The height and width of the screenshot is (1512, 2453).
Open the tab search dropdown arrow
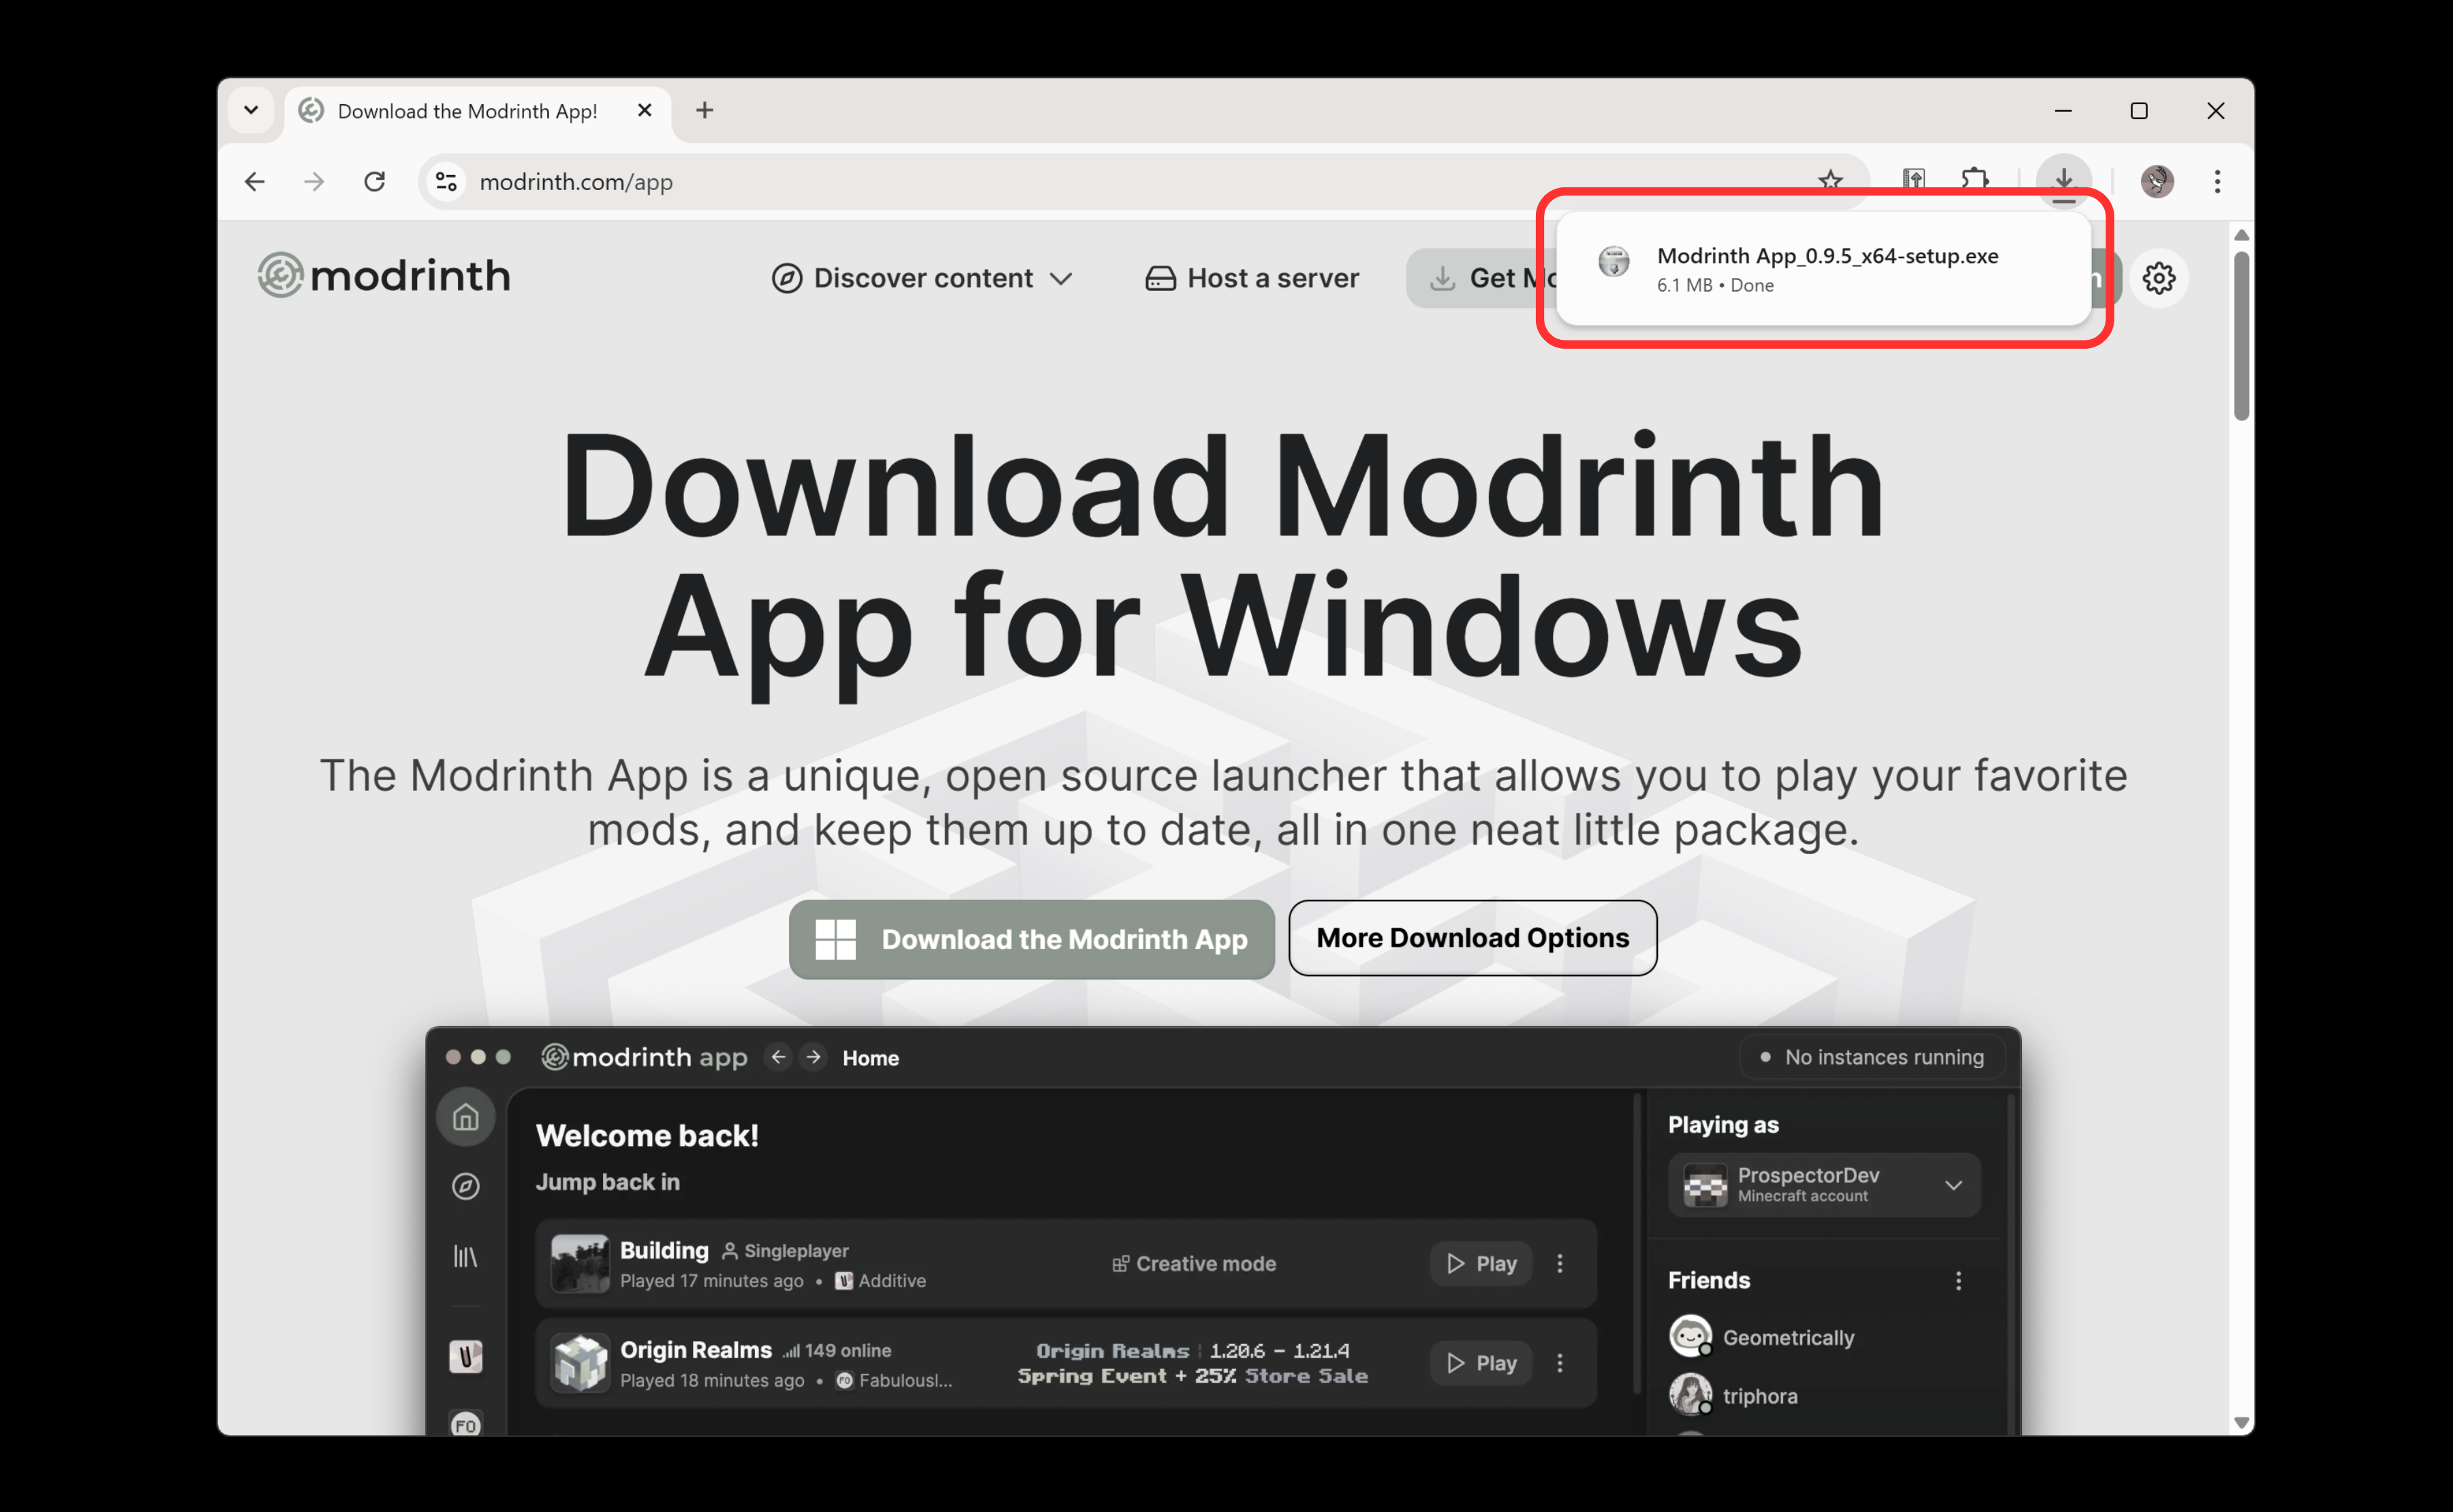click(x=251, y=110)
